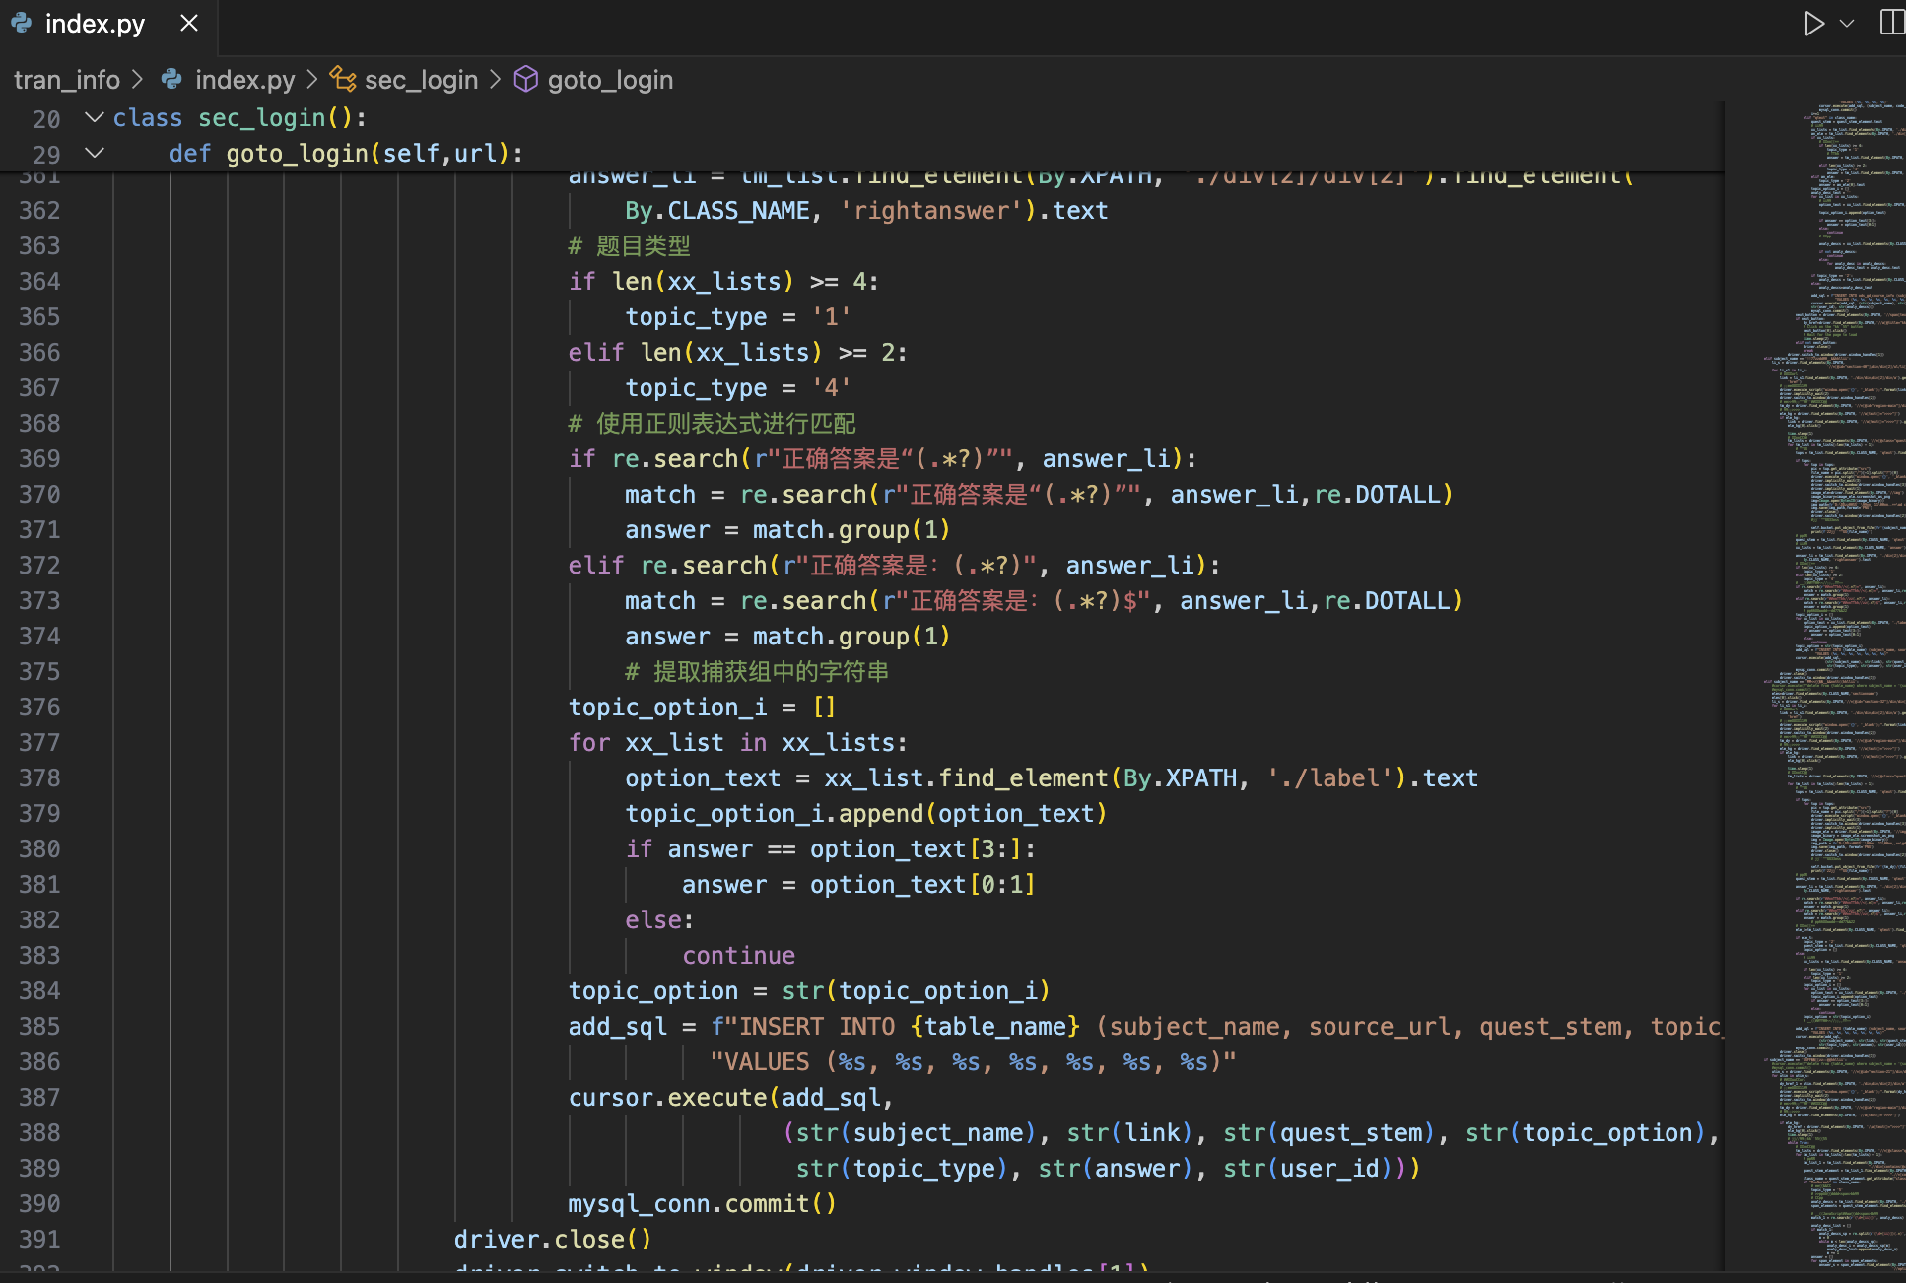Viewport: 1906px width, 1283px height.
Task: Click 'answer = option_text[0:1]' line
Action: tap(858, 885)
